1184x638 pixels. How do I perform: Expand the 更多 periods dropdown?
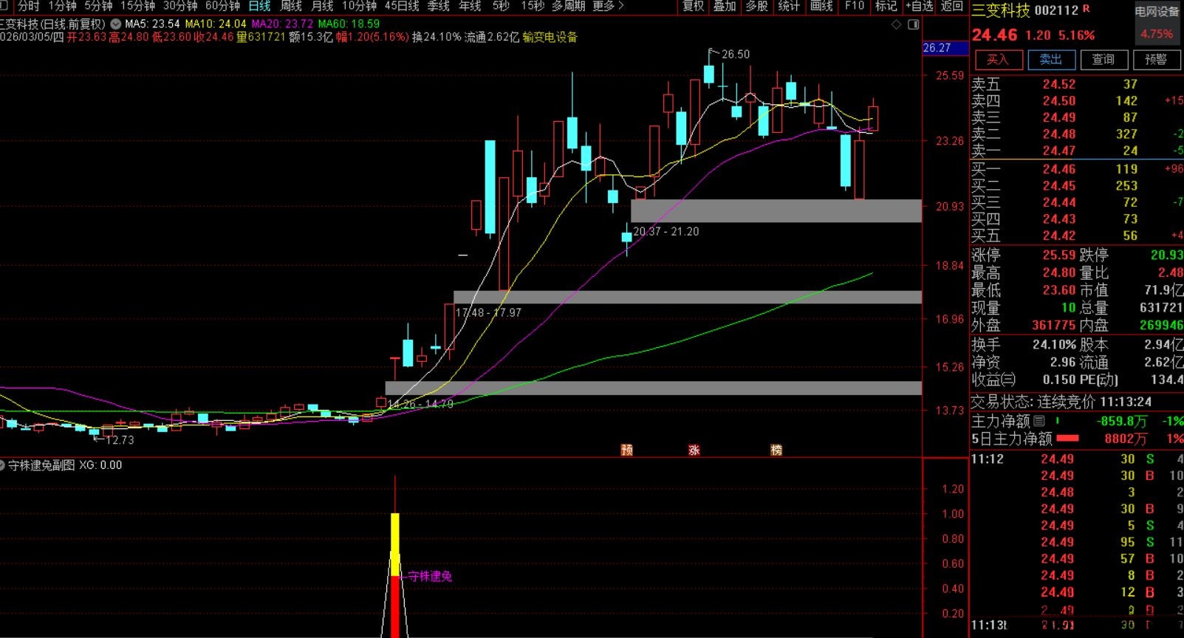click(x=608, y=6)
